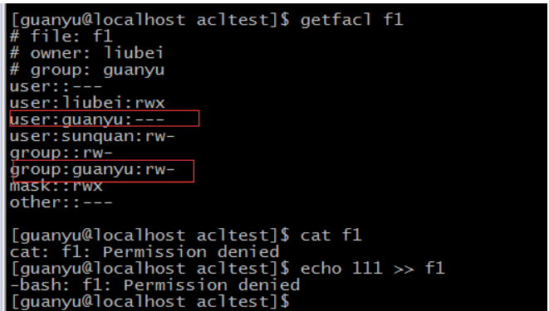Click the '-bash: f1: Permission denied' message
The height and width of the screenshot is (311, 549).
154,285
